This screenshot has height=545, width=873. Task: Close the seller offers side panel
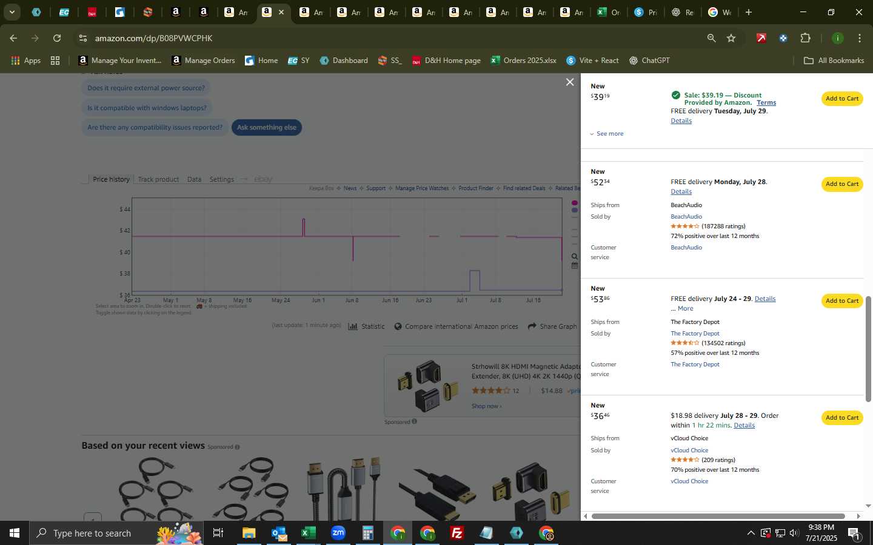pyautogui.click(x=570, y=82)
